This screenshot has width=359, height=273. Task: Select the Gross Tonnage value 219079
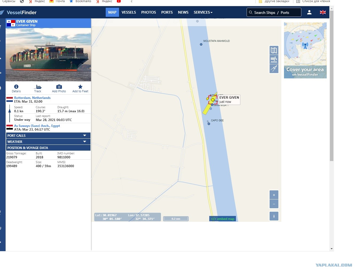click(12, 157)
